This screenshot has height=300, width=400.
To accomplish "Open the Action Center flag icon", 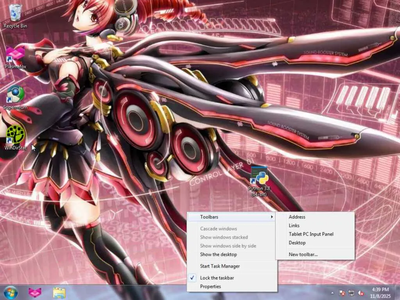I will [x=342, y=293].
